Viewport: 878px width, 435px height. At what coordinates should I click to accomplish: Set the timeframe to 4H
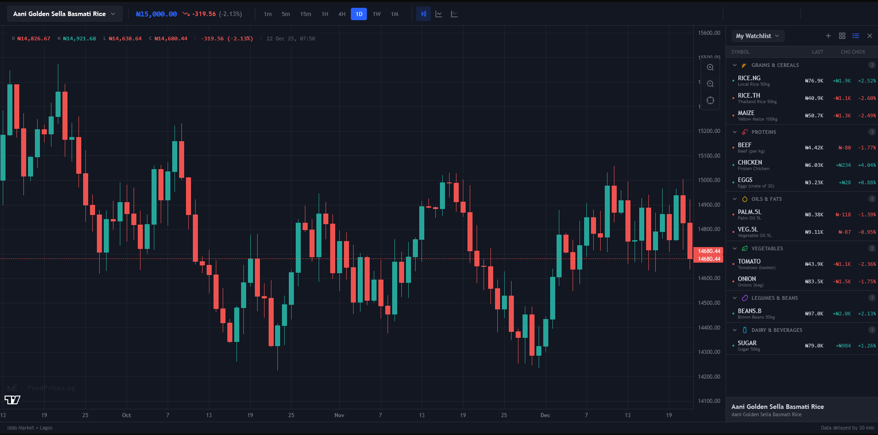point(342,14)
